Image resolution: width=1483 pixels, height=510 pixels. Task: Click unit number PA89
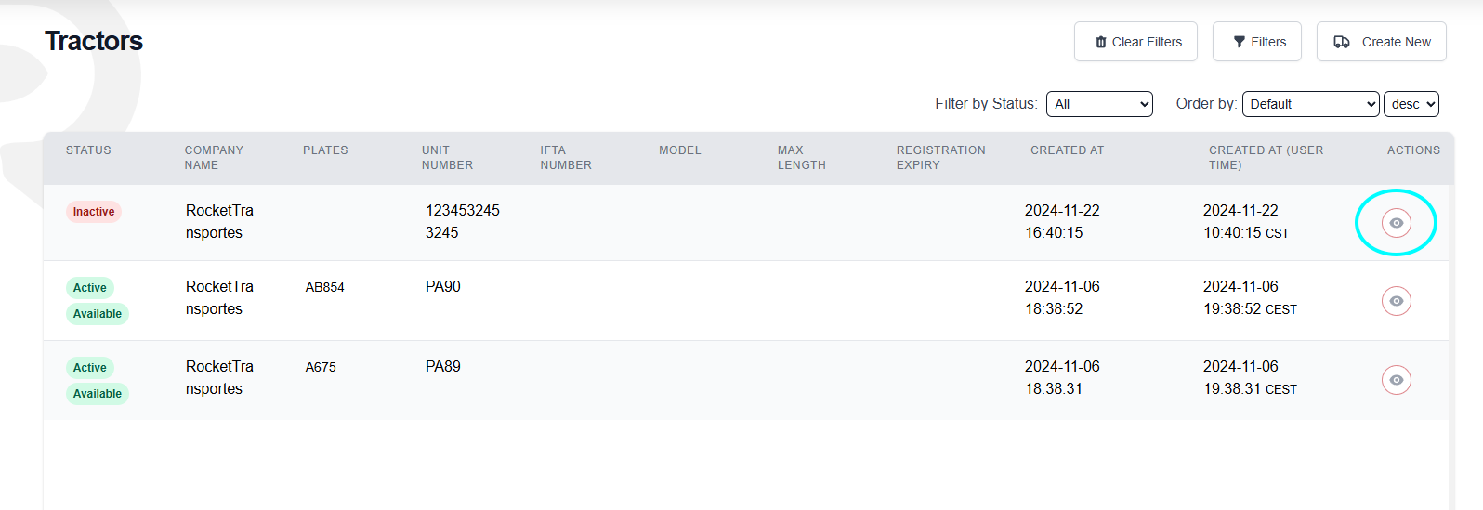coord(443,367)
